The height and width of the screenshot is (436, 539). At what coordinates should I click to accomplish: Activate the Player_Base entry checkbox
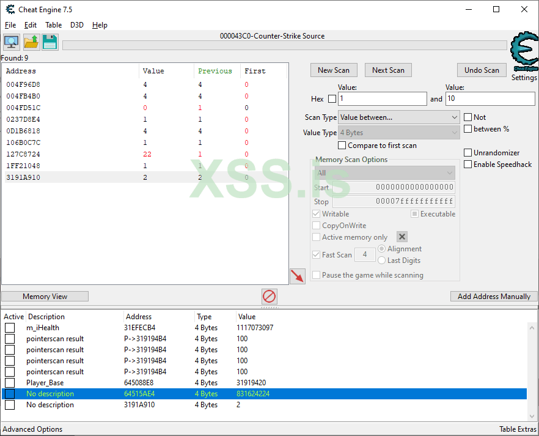point(10,383)
